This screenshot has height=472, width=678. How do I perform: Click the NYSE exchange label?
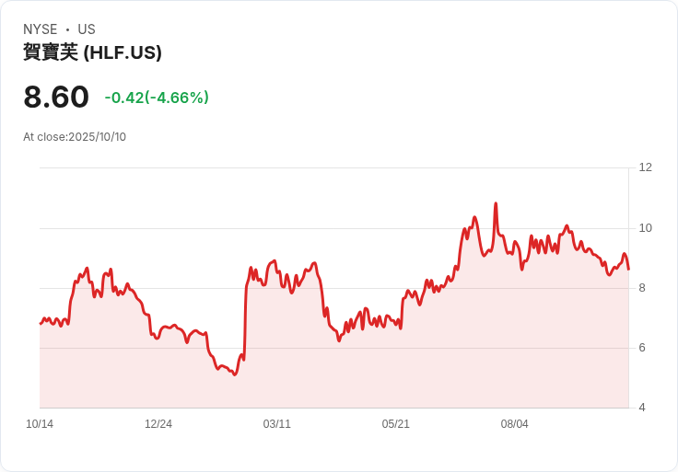tap(41, 29)
